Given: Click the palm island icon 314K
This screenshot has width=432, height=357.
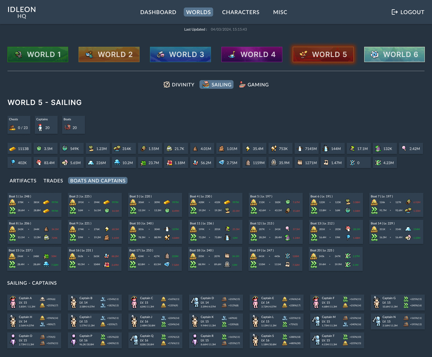Looking at the screenshot, I should click(117, 148).
